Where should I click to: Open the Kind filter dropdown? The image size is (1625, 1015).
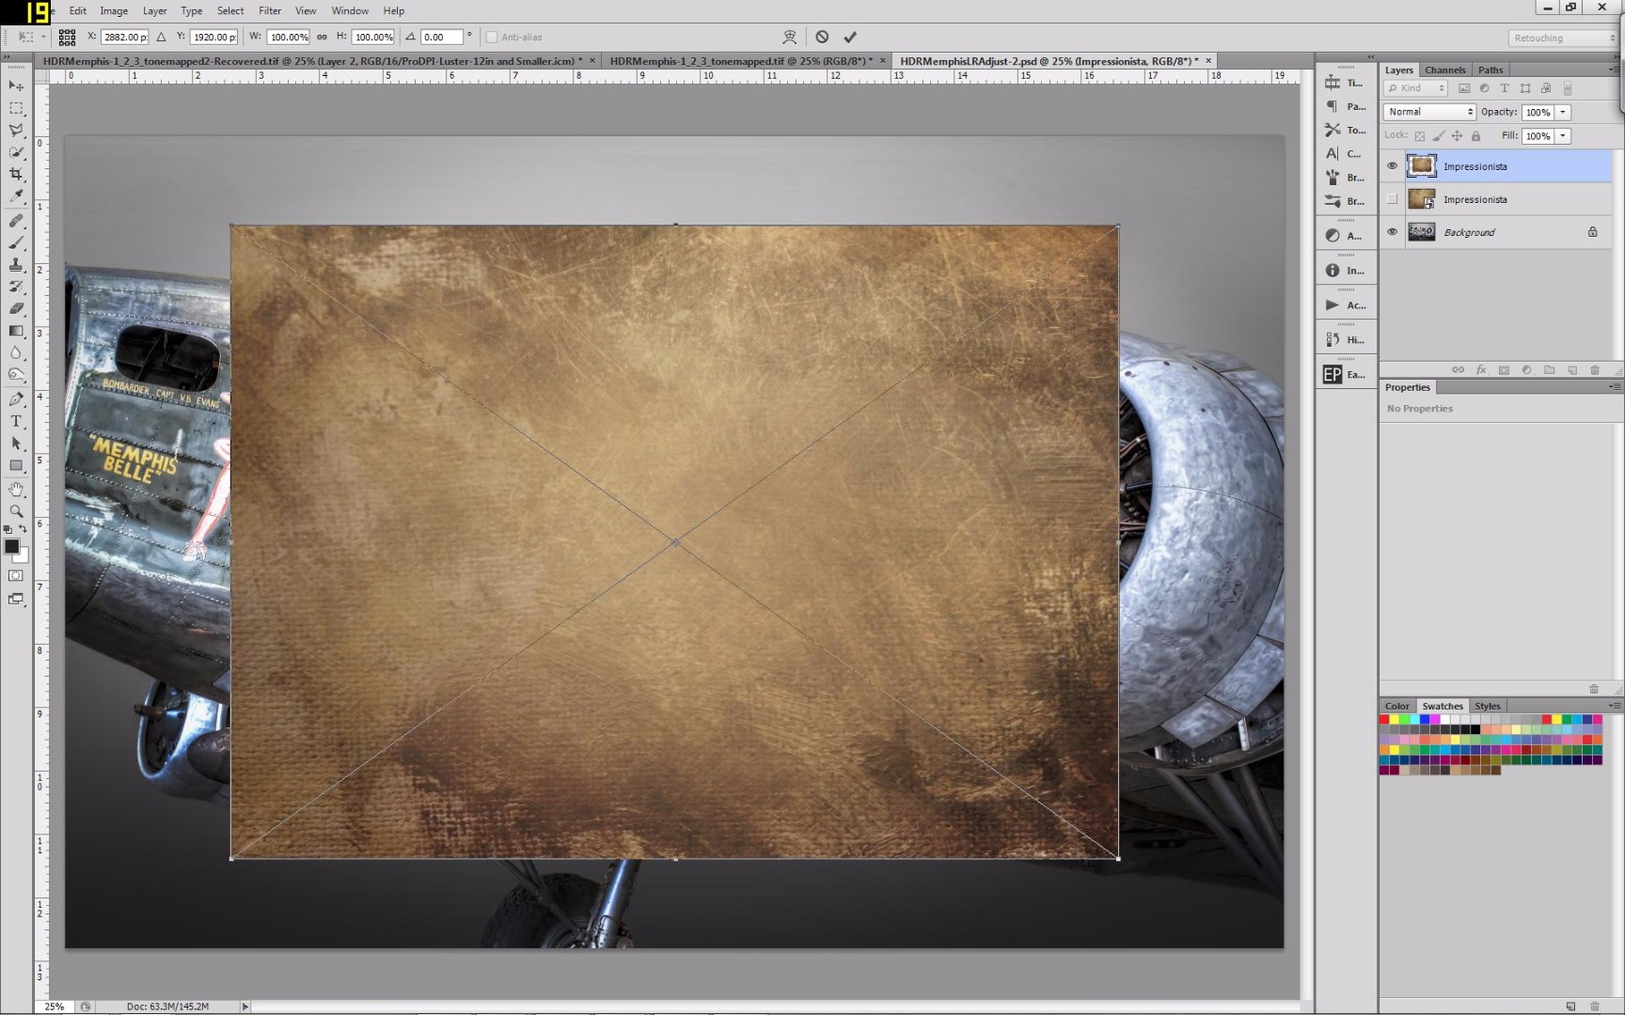[x=1415, y=88]
